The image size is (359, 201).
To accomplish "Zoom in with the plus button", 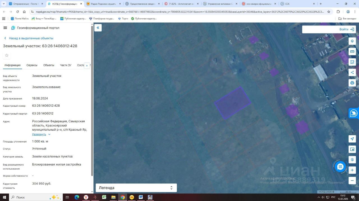I will pyautogui.click(x=352, y=170).
